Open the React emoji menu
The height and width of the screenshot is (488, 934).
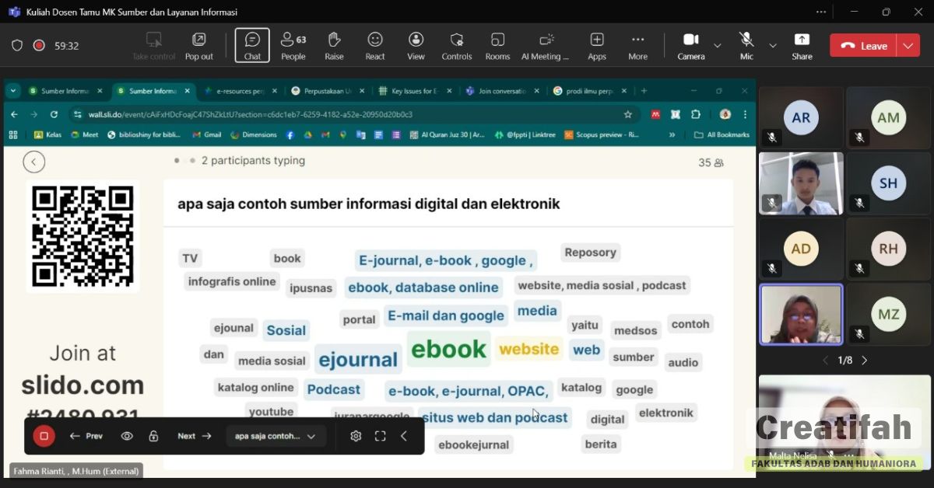click(375, 45)
